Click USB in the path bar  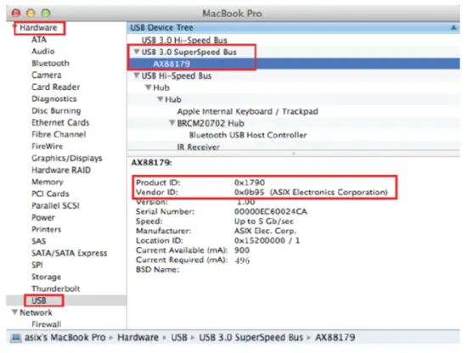[179, 338]
